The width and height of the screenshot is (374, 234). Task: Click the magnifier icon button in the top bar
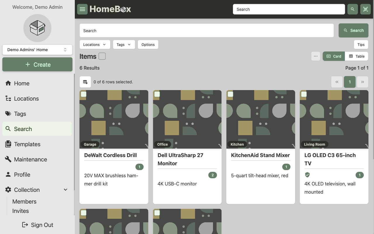pos(353,9)
